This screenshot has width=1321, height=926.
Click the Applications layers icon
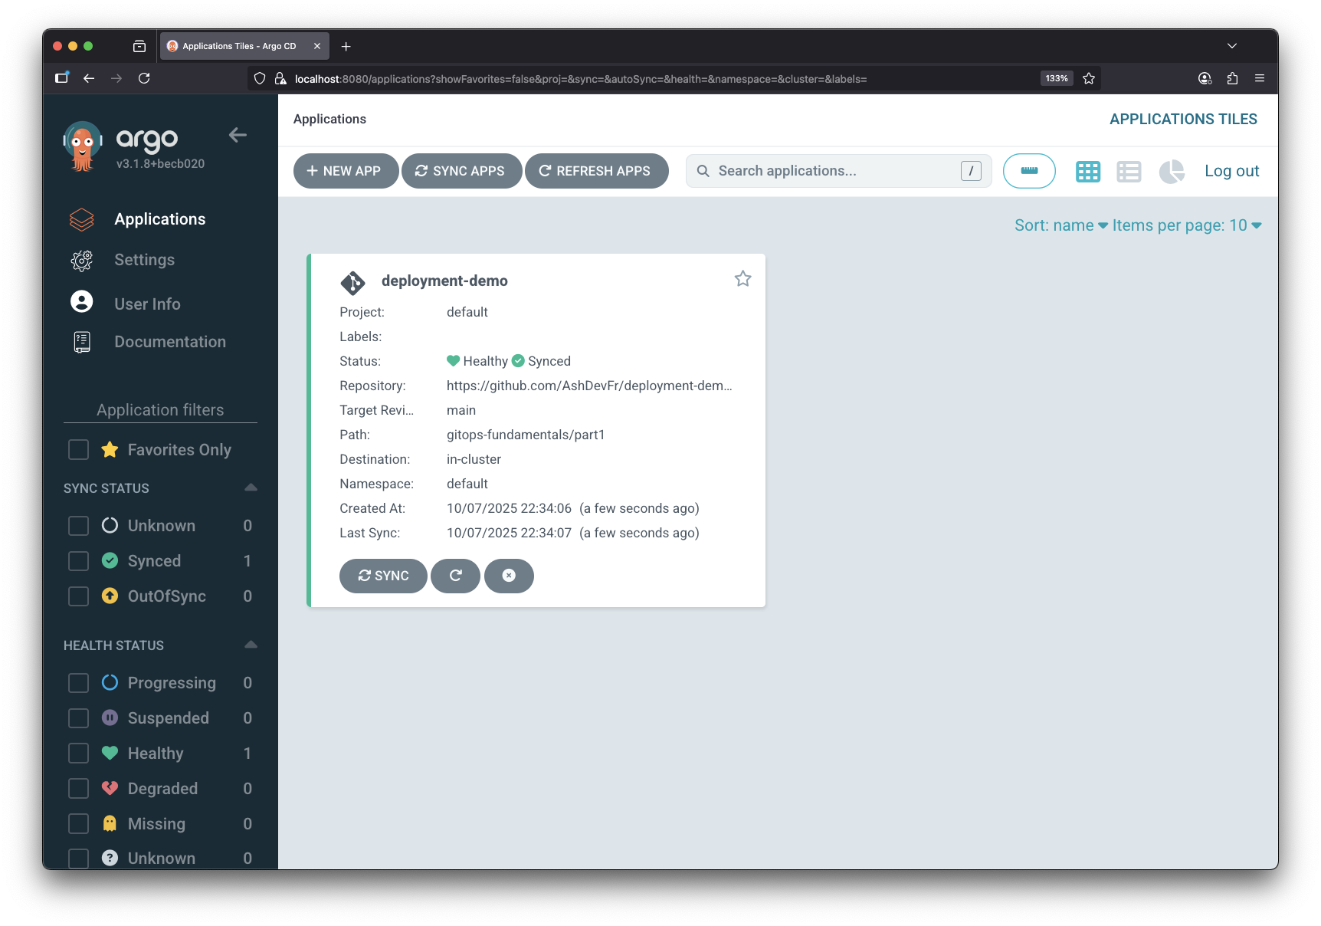tap(82, 220)
